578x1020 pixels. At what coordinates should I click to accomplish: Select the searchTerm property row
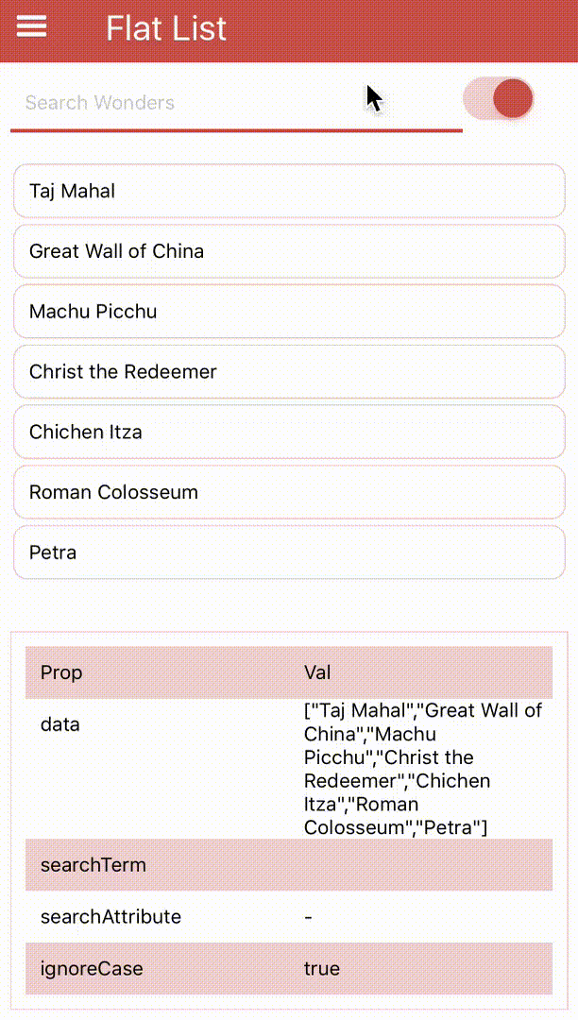tap(289, 864)
